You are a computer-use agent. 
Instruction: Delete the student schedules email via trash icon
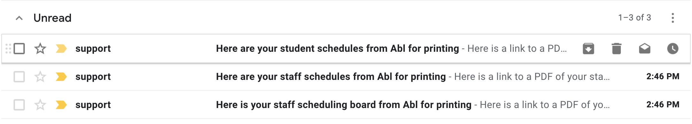616,49
